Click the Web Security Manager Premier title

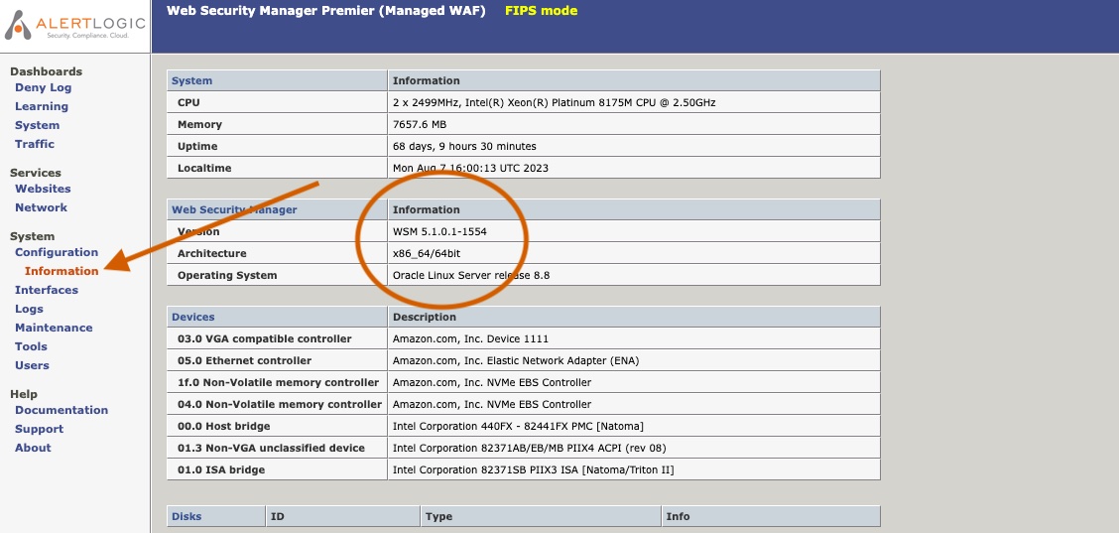coord(325,11)
